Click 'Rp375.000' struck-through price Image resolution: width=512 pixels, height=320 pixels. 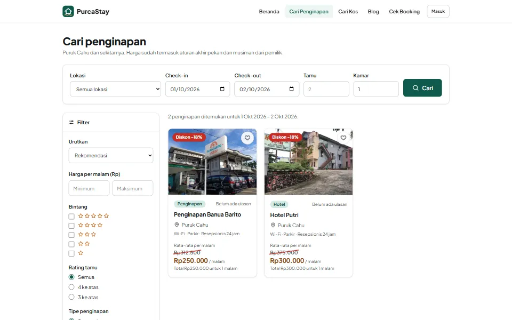[x=284, y=252]
